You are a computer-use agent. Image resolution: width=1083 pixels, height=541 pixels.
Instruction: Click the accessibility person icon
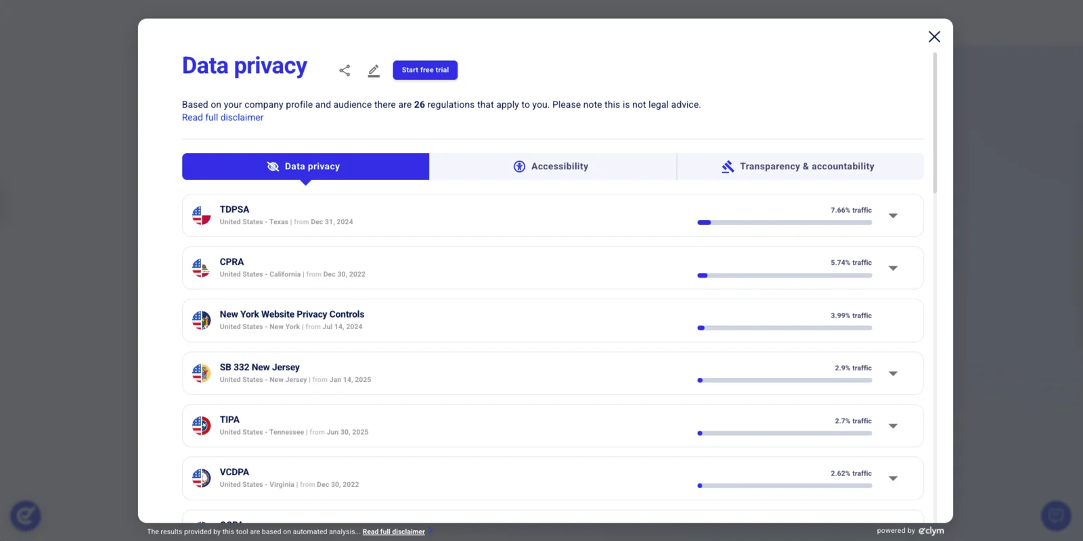519,167
